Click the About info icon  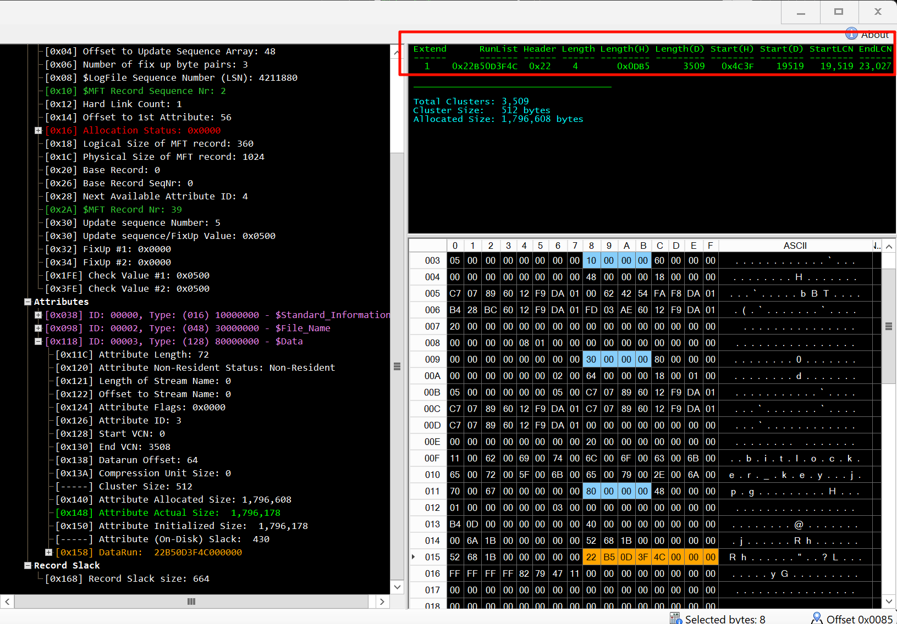click(851, 34)
